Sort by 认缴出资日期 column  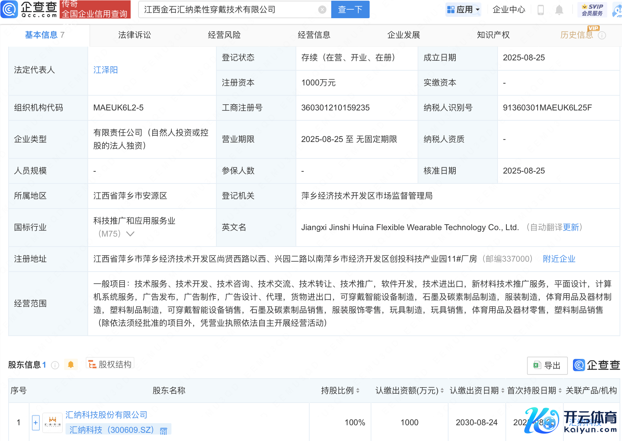click(503, 391)
